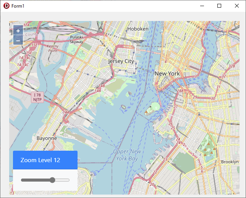Click the 32B exit label on map
This screenshot has width=246, height=198.
tap(232, 66)
